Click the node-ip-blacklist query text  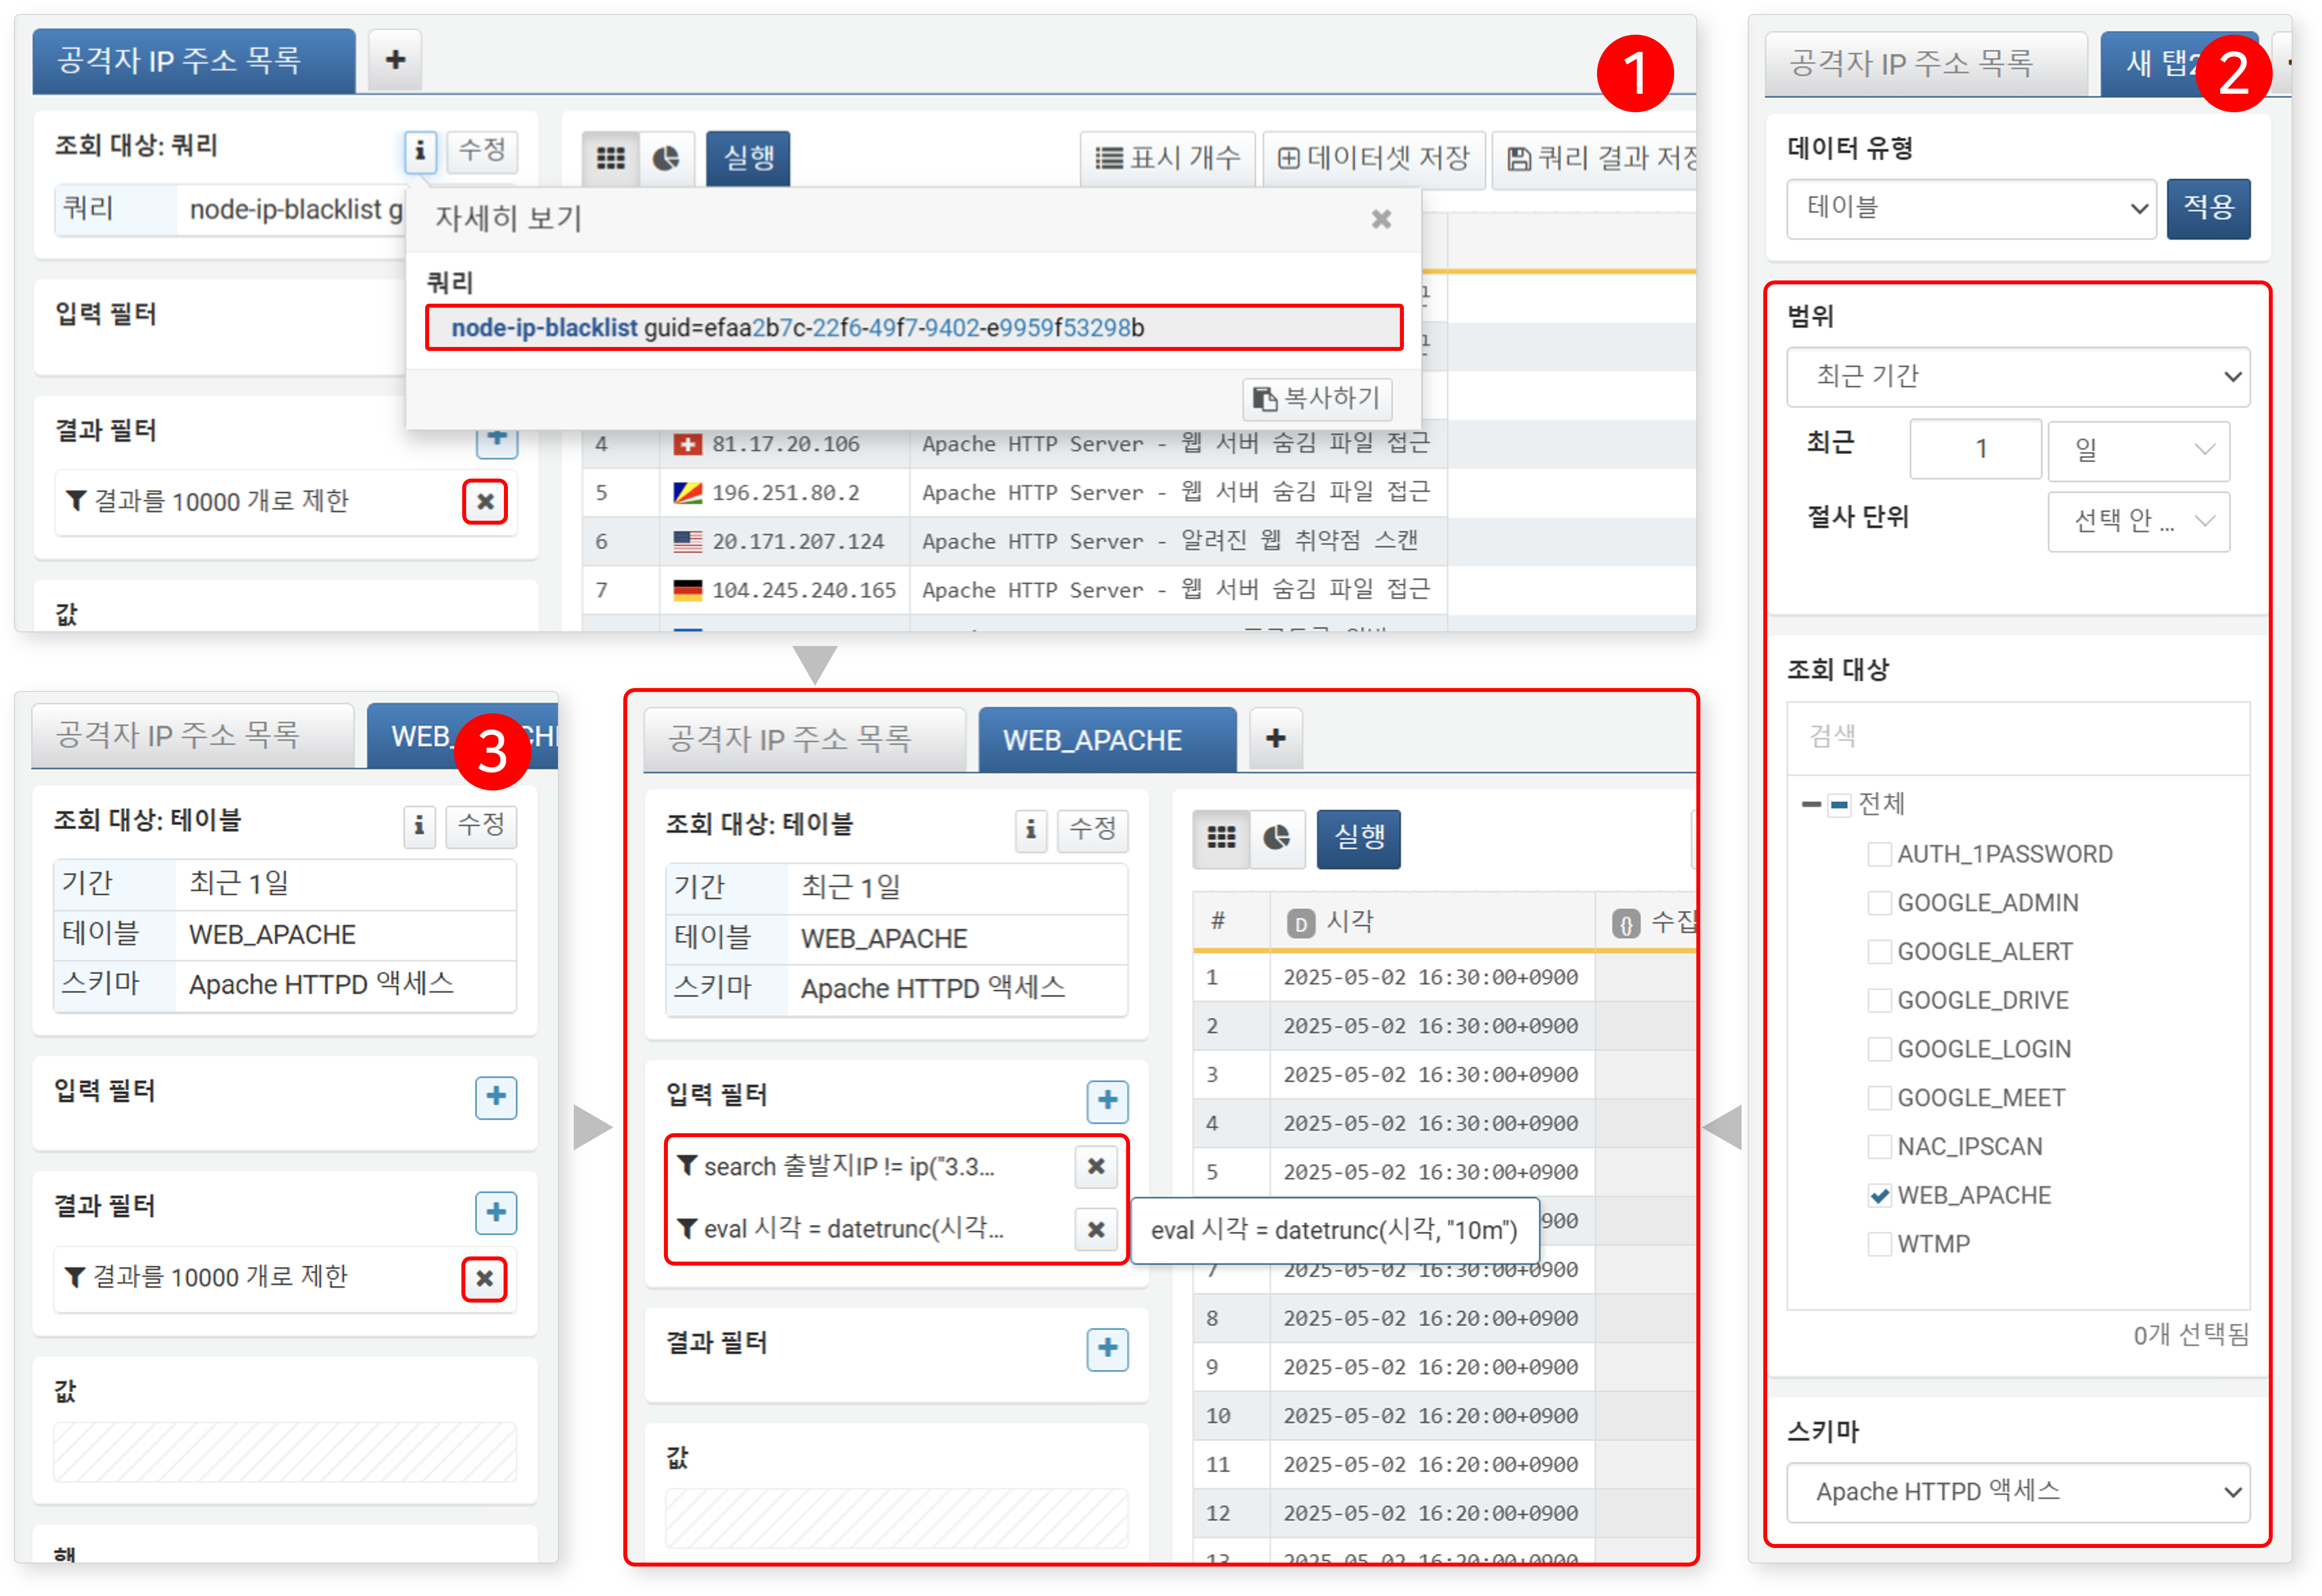click(798, 328)
